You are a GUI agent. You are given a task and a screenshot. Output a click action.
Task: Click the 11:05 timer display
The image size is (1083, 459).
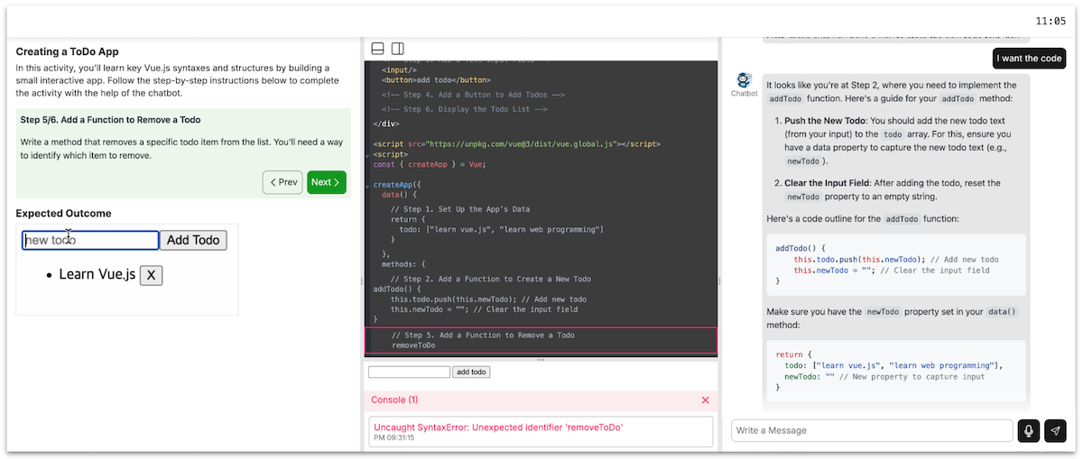[x=1051, y=21]
